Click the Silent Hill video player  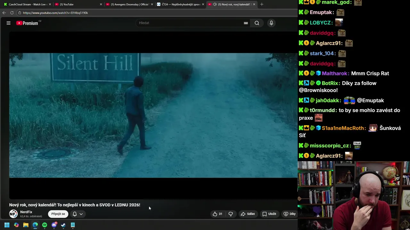(153, 115)
